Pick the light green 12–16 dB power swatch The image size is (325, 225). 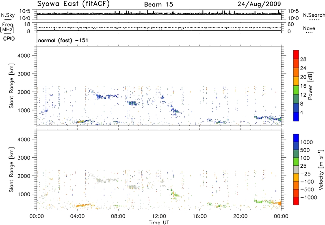pos(296,90)
